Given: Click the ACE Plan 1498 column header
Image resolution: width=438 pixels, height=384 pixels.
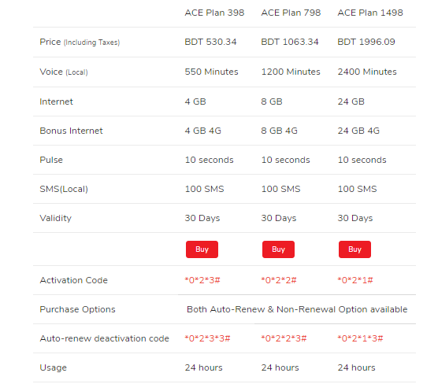Looking at the screenshot, I should point(370,13).
